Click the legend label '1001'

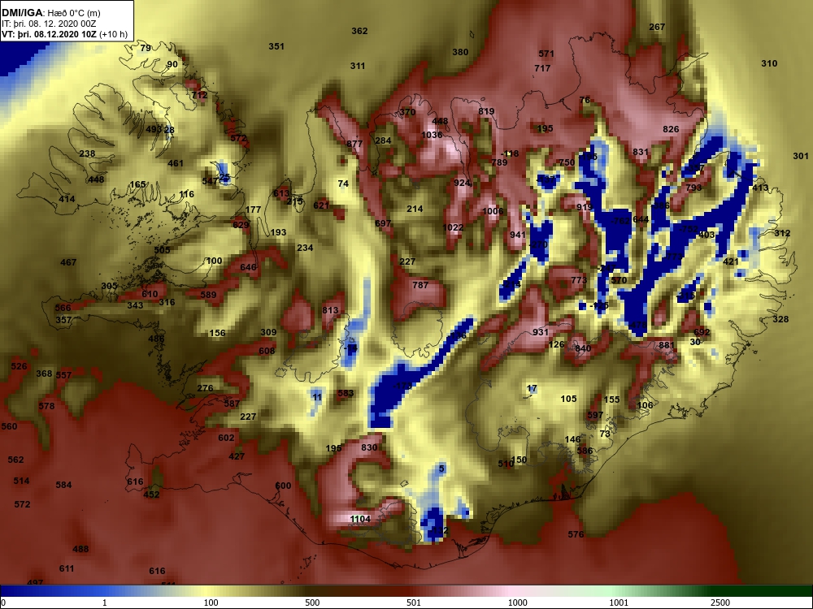[x=619, y=603]
